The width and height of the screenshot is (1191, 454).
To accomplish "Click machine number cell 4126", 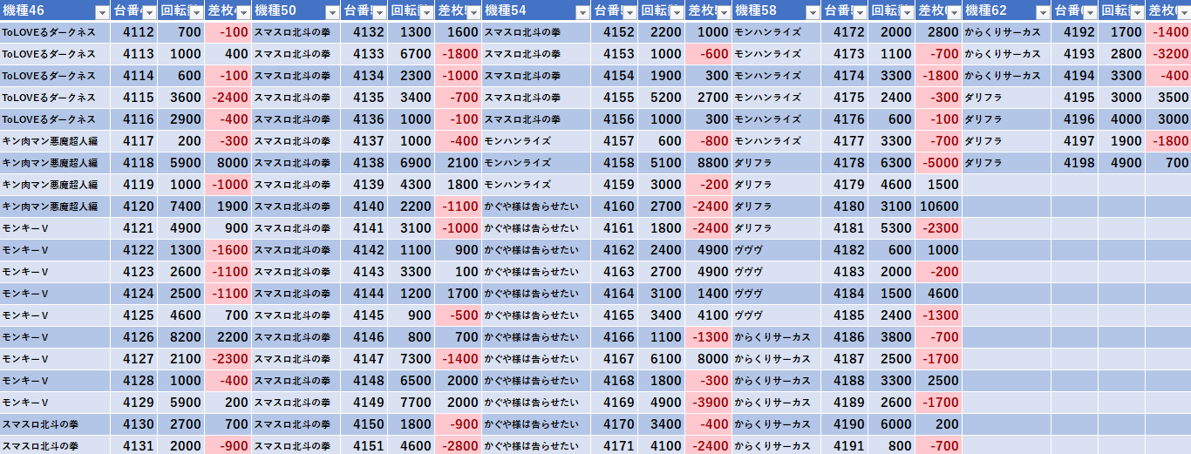I will click(x=134, y=337).
